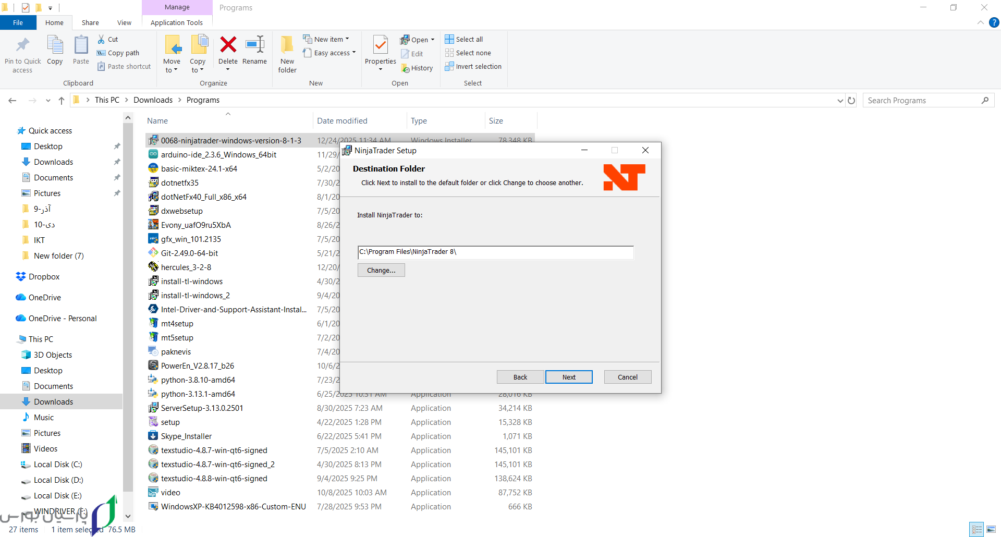The width and height of the screenshot is (1001, 537).
Task: Create a New folder
Action: coord(287,54)
